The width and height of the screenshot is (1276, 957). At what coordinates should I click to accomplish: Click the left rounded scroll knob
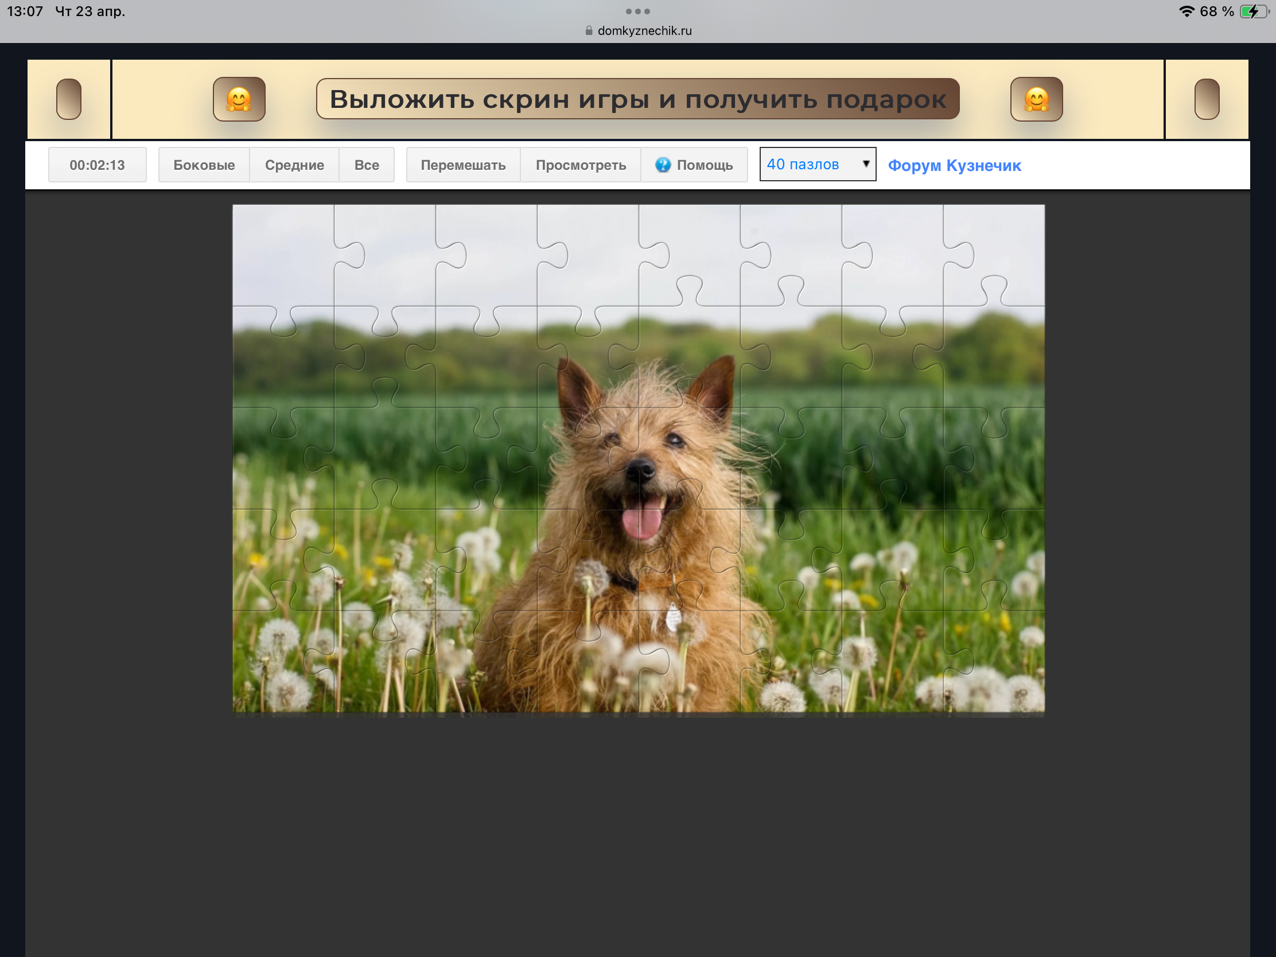[69, 99]
